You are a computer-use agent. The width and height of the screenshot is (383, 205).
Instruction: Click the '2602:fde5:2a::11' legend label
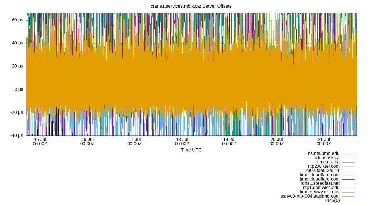322,171
